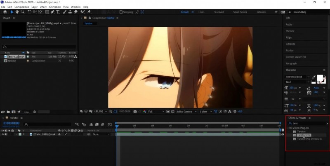Select the Selection arrow tool
The image size is (330, 166).
click(x=12, y=12)
